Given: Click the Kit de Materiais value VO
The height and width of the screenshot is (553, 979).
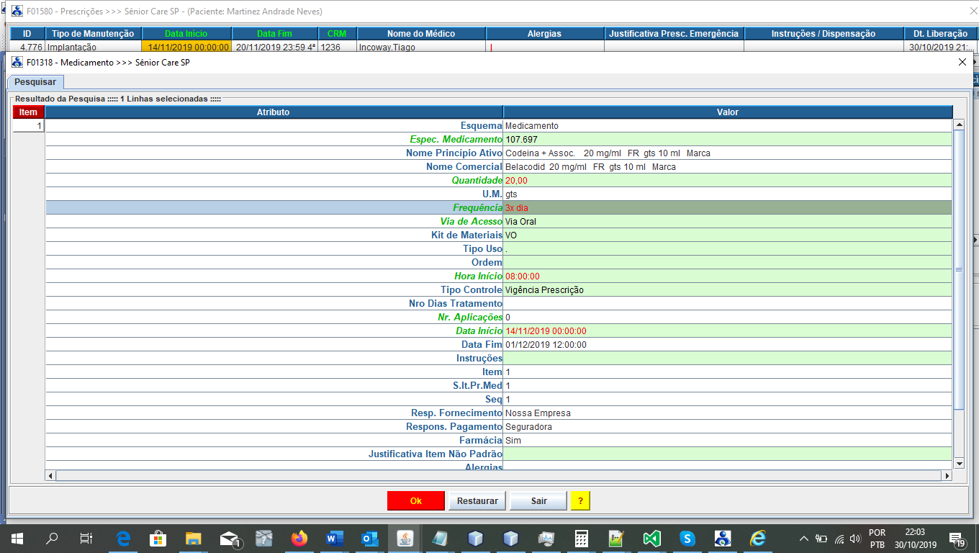Looking at the screenshot, I should [x=728, y=235].
